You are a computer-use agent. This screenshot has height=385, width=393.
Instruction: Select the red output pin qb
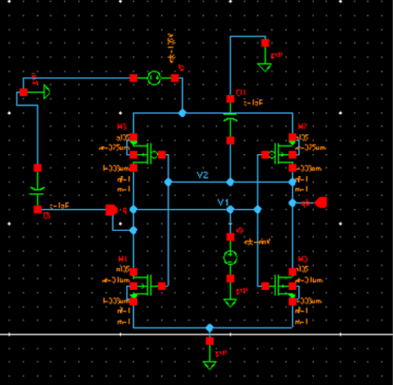click(x=321, y=202)
